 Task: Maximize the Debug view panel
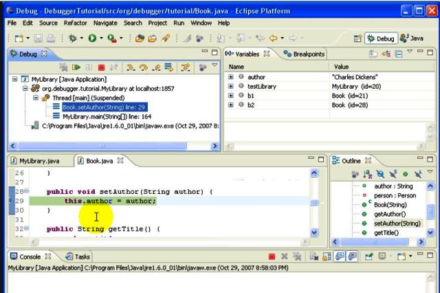click(x=214, y=52)
